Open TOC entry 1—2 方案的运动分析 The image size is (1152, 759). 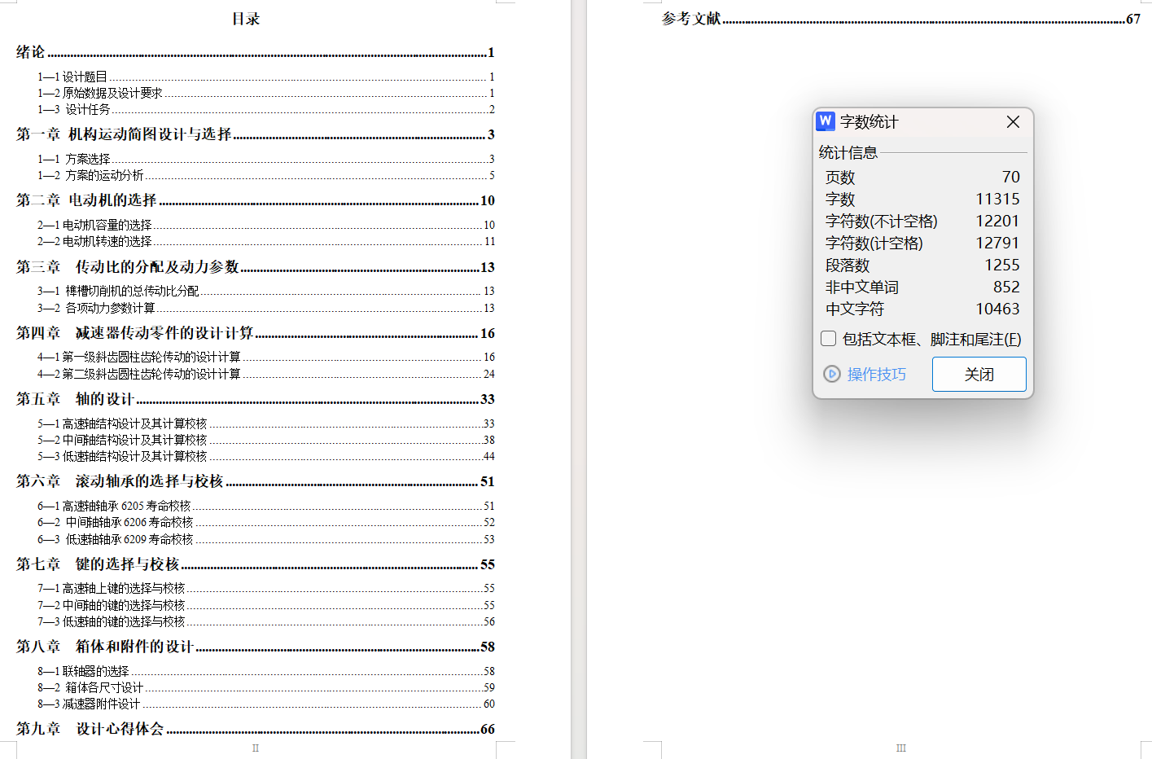265,175
